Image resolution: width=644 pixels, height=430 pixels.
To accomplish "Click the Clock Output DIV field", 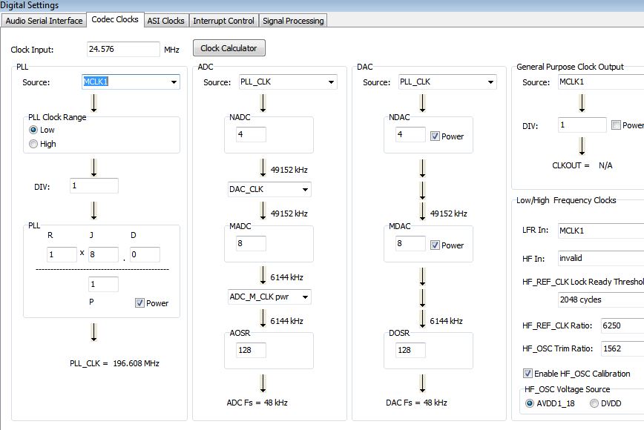I will 582,125.
